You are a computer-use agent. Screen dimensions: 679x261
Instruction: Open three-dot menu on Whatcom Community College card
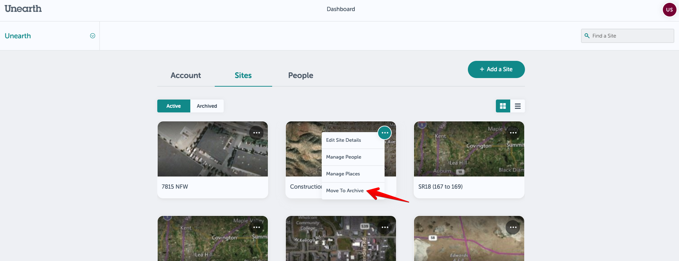tap(385, 227)
